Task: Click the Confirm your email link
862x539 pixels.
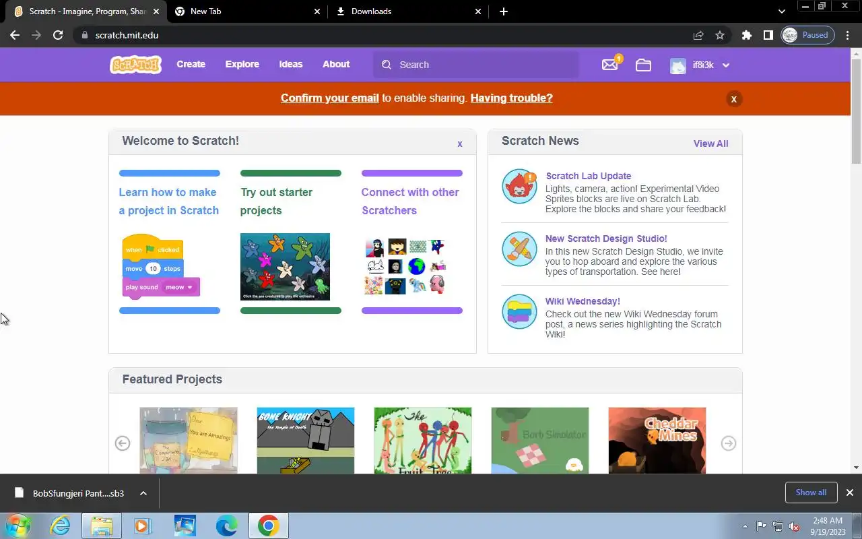Action: 330,98
